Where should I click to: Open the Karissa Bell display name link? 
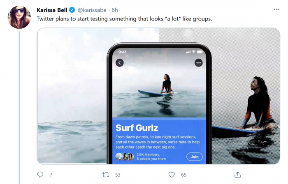click(52, 10)
